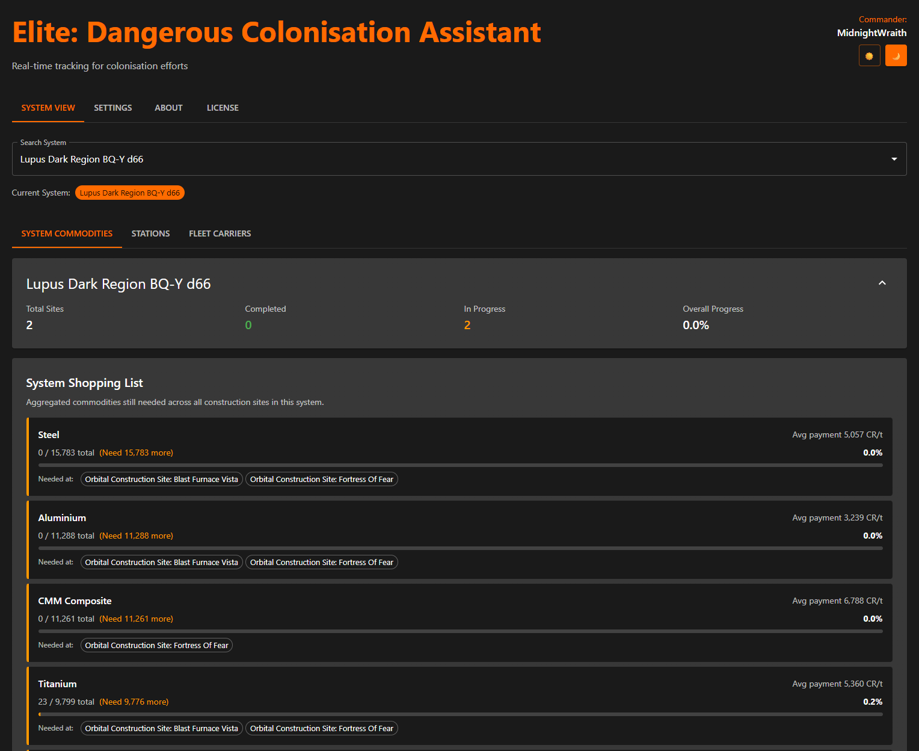Collapse the Lupus Dark Region summary panel
Image resolution: width=919 pixels, height=751 pixels.
pos(882,283)
